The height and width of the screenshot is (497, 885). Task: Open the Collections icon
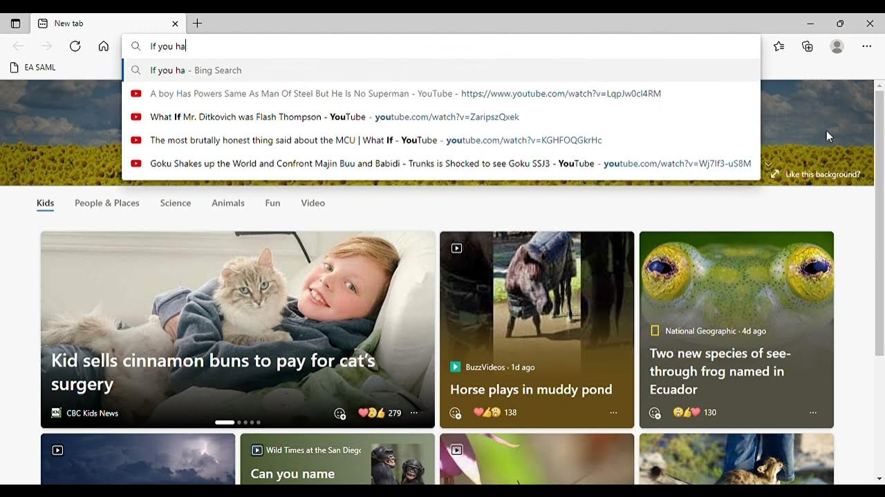pyautogui.click(x=808, y=46)
